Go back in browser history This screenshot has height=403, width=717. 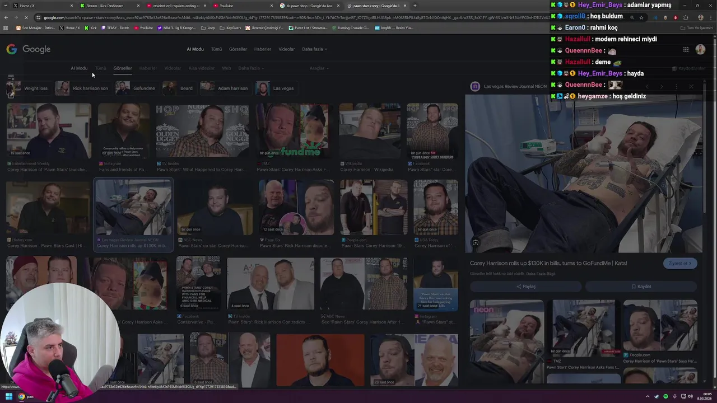(x=6, y=17)
